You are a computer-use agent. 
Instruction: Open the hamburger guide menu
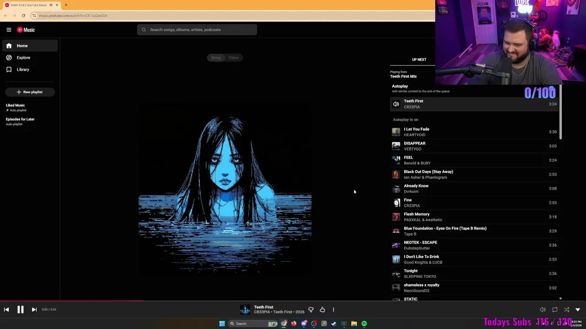9,30
